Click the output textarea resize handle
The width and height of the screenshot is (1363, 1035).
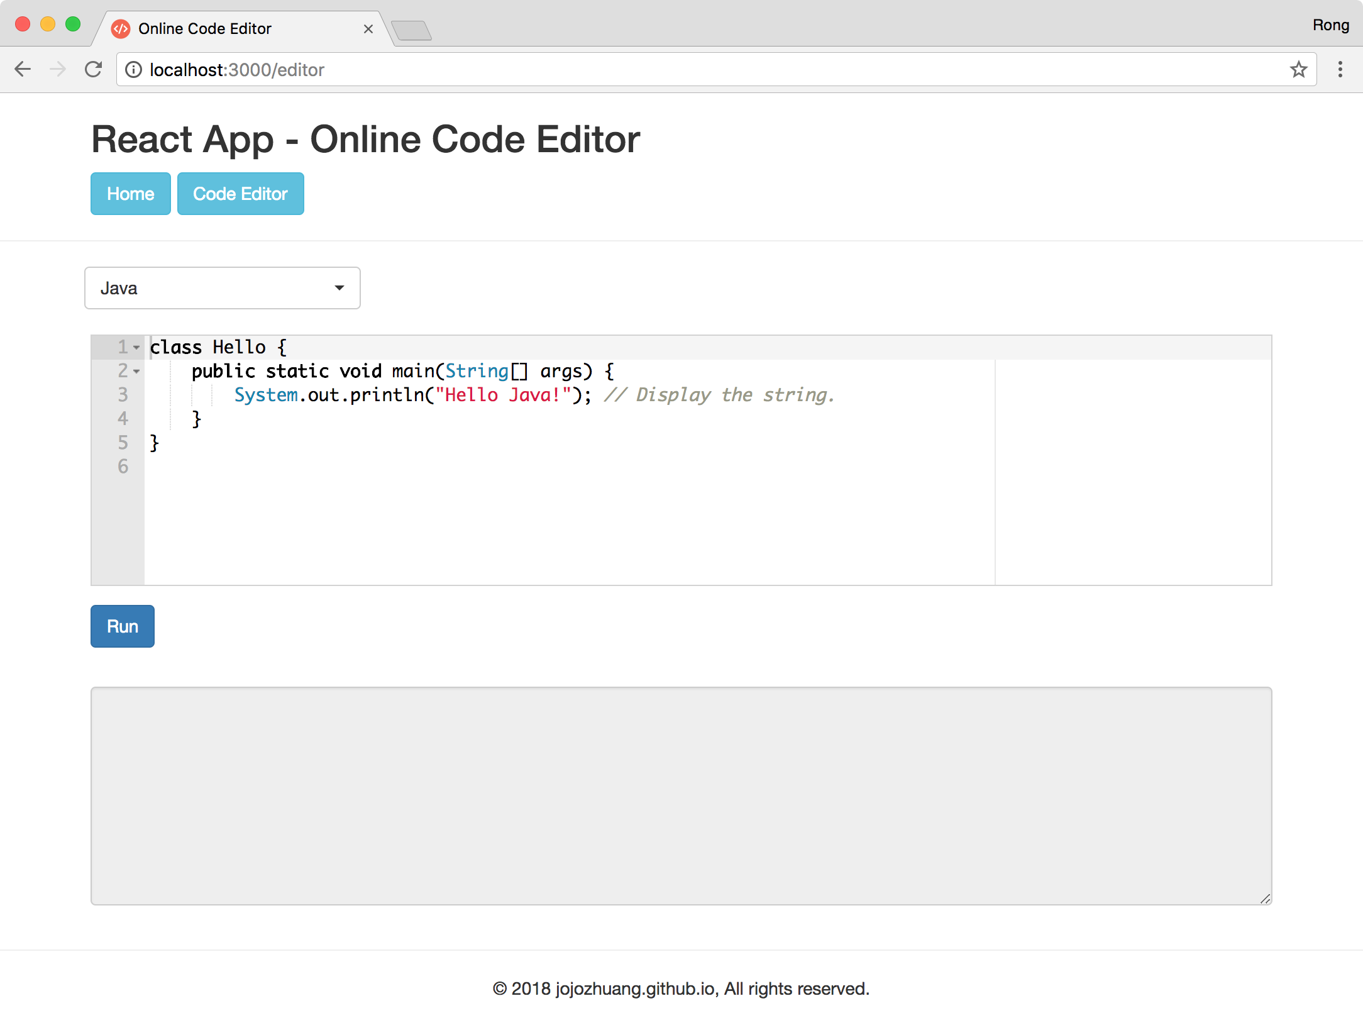[x=1265, y=899]
